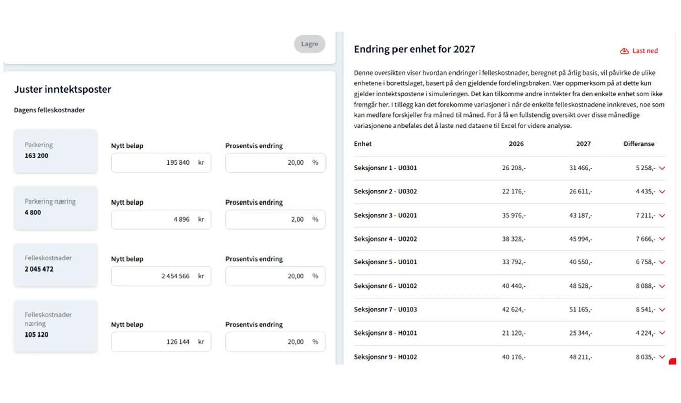Expand Seksjonsnr 8 - H0101 row chevron
The height and width of the screenshot is (403, 681).
click(x=662, y=333)
